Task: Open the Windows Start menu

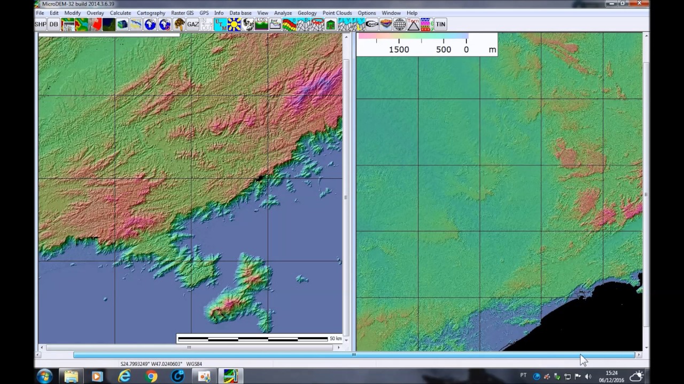Action: click(x=45, y=376)
